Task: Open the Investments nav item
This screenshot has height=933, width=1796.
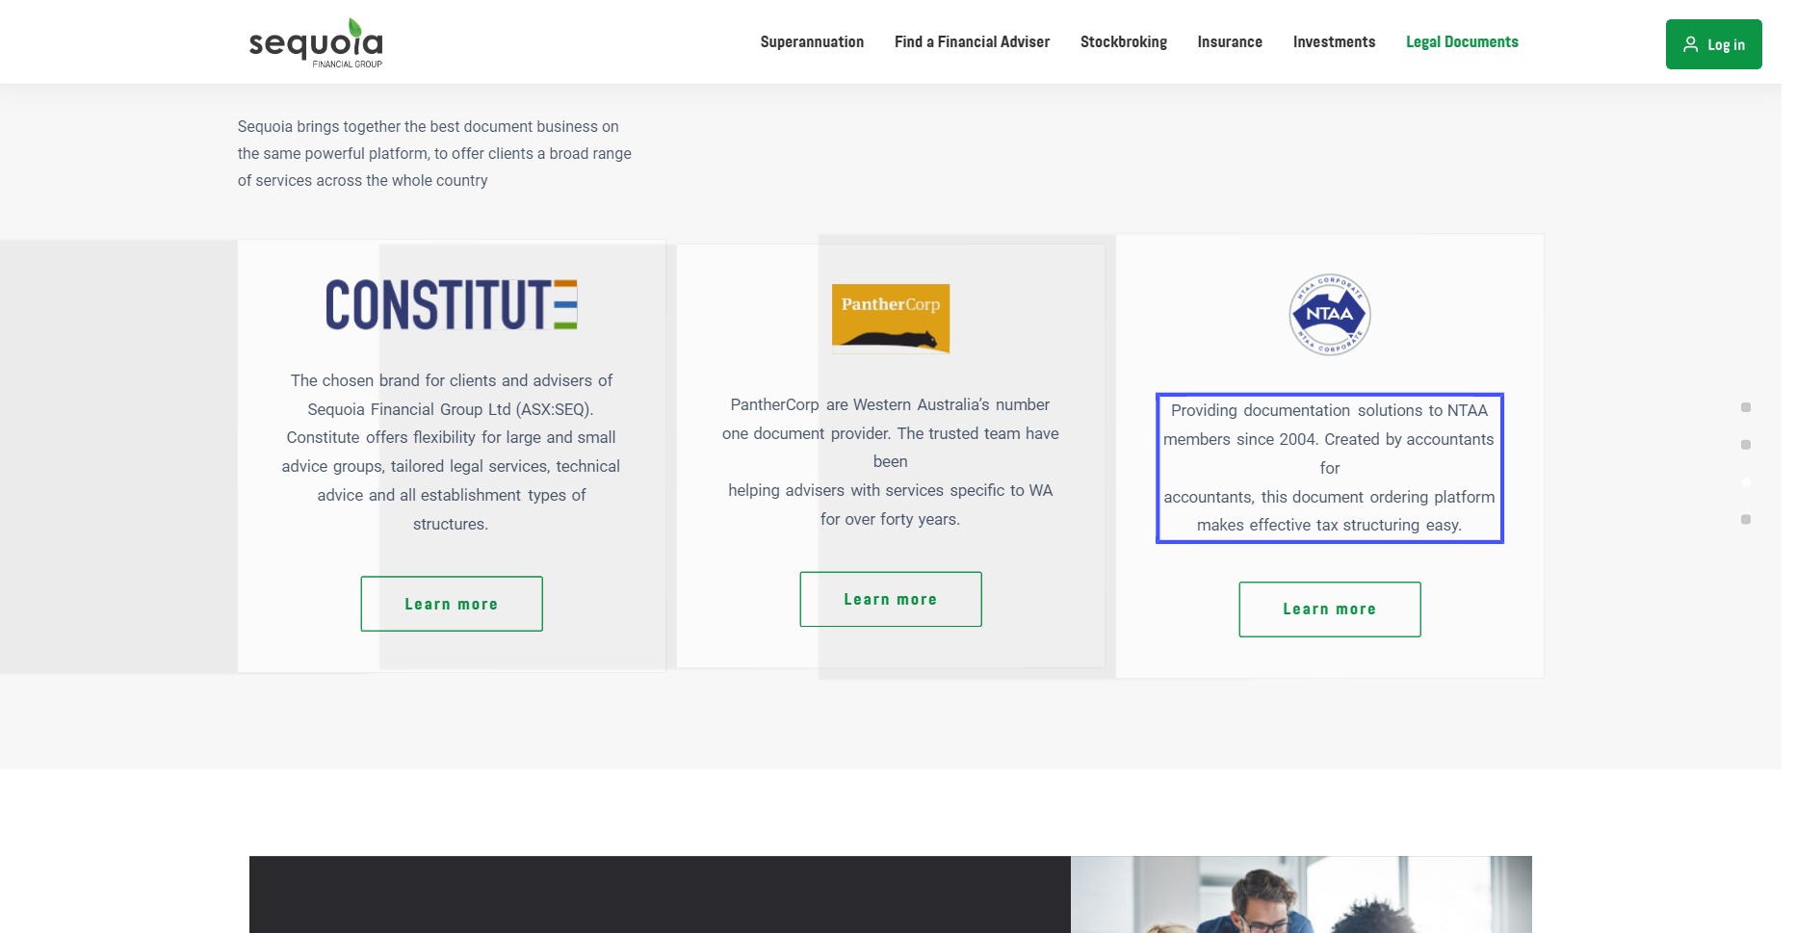Action: tap(1334, 42)
